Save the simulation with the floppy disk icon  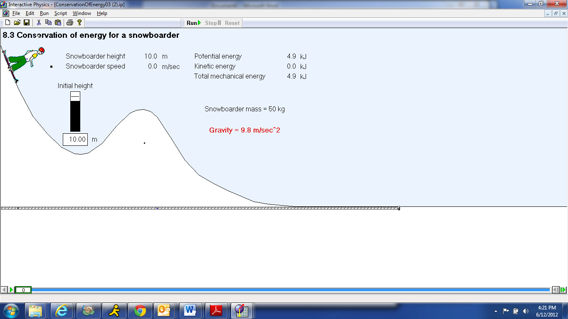pyautogui.click(x=26, y=23)
